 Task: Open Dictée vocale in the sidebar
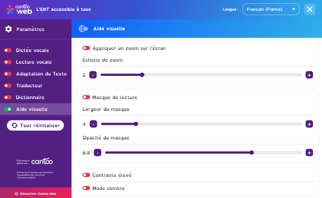32,50
